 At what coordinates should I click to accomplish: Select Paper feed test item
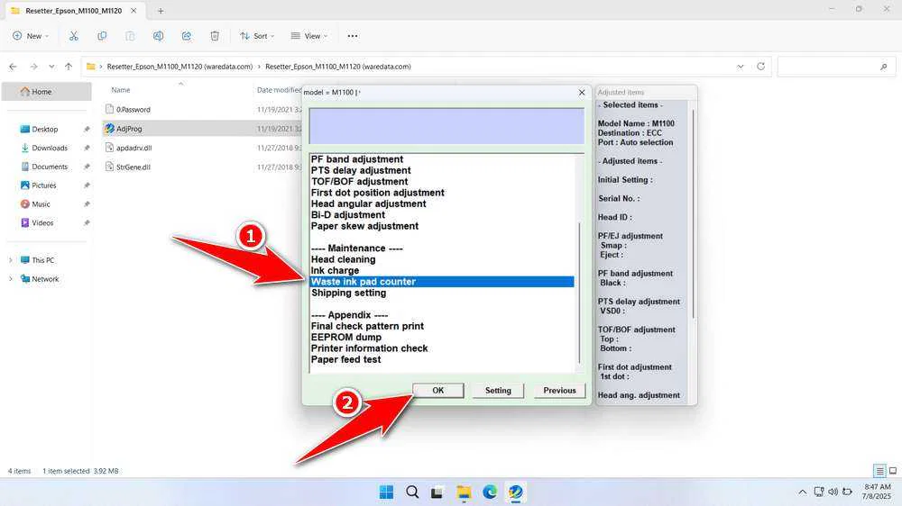345,359
